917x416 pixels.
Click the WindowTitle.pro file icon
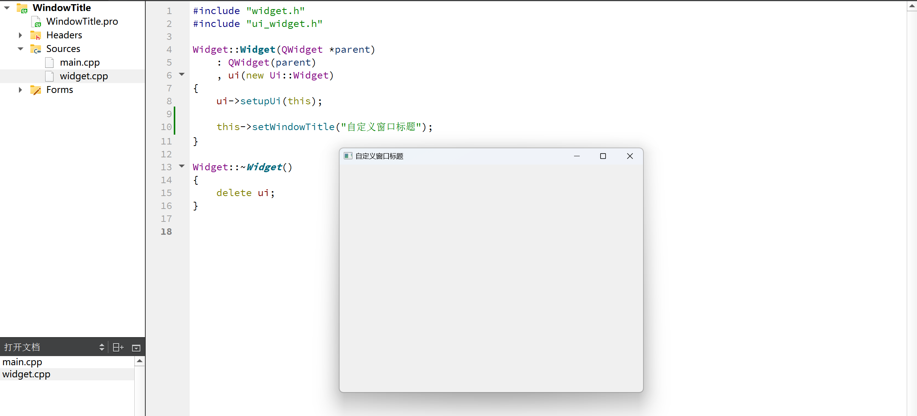(36, 22)
